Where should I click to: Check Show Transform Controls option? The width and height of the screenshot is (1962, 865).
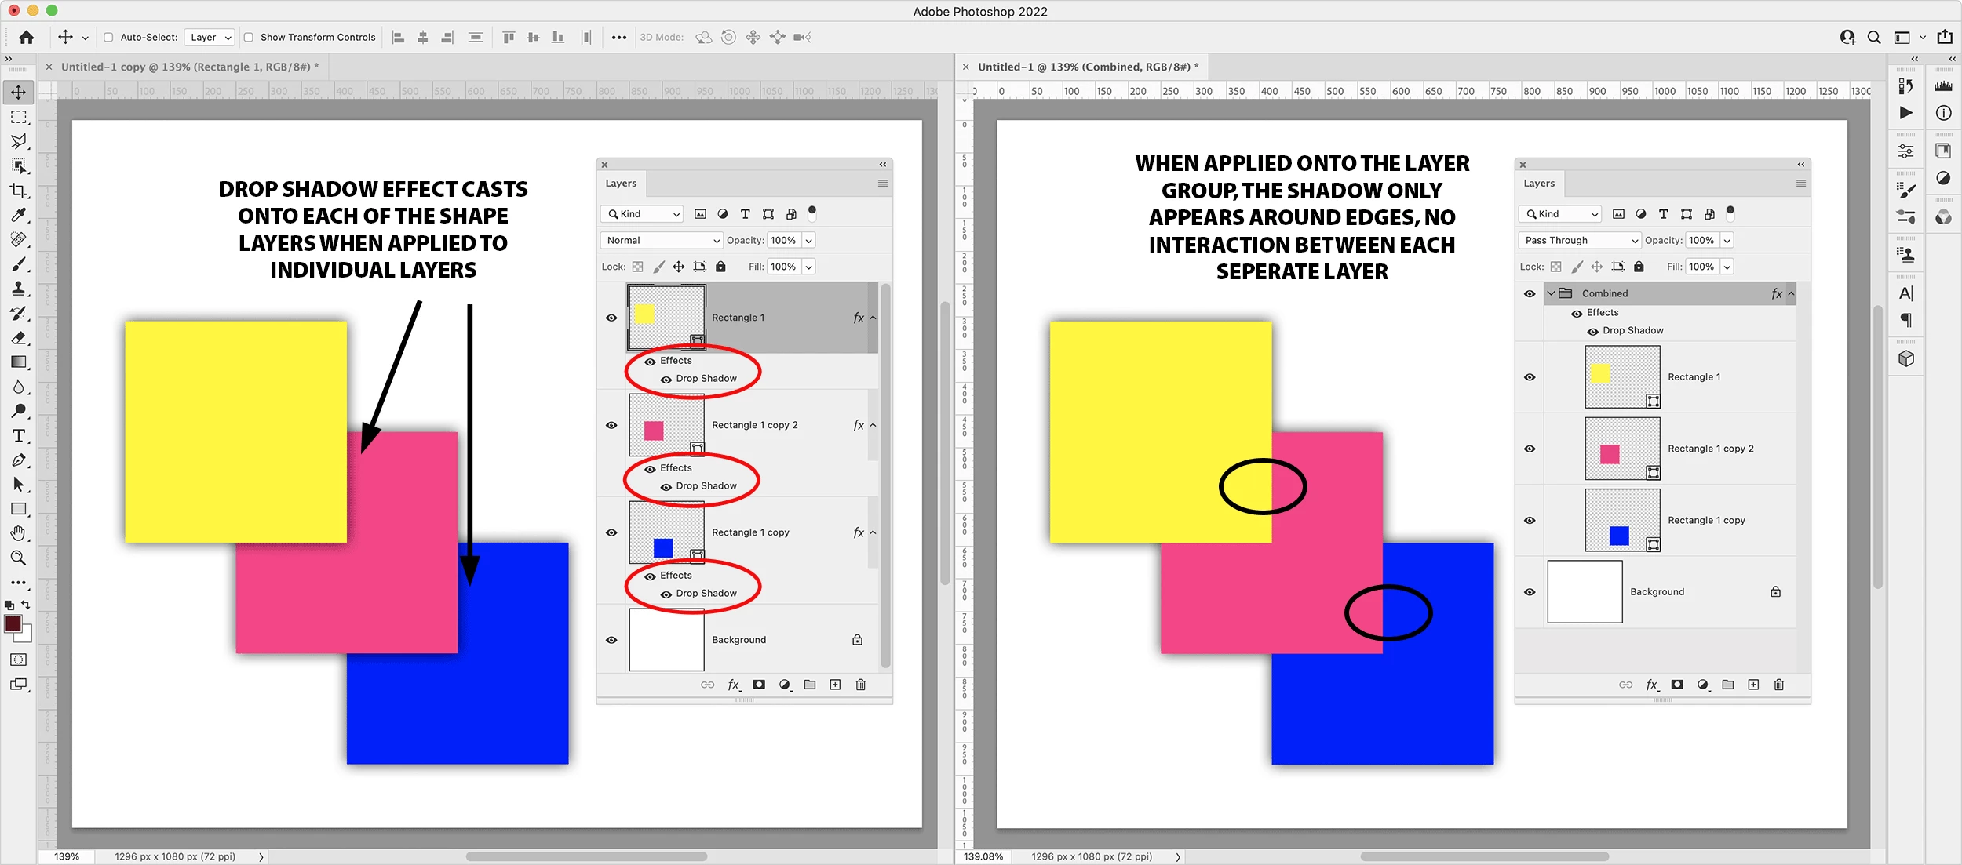click(248, 37)
